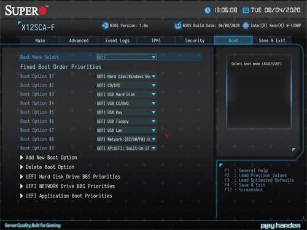307x230 pixels.
Task: Click the F3 Load Optimized Defaults hint
Action: coord(259,180)
